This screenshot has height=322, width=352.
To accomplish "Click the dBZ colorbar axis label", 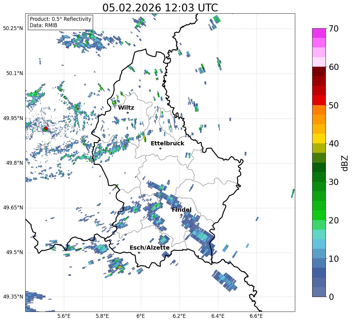I will pos(345,163).
